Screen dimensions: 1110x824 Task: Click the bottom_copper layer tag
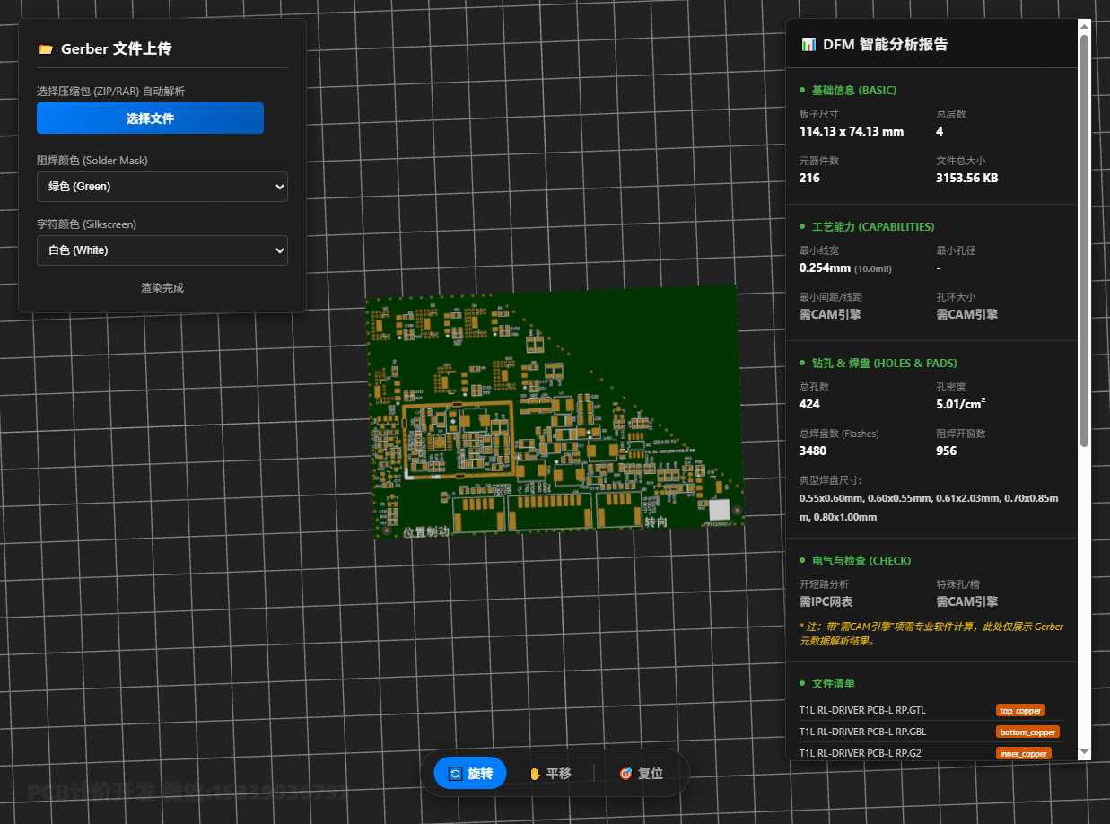pos(1027,732)
